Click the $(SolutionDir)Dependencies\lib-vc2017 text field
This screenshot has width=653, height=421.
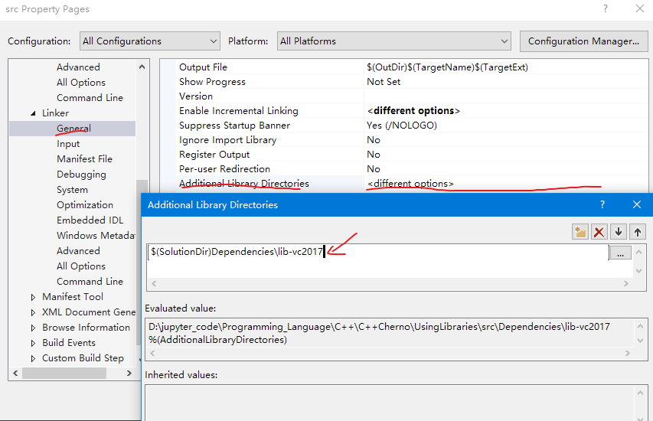[378, 252]
